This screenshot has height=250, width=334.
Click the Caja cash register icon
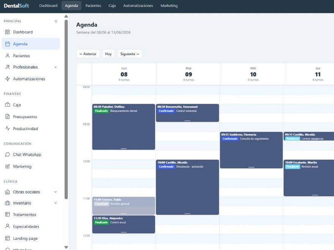click(x=8, y=105)
